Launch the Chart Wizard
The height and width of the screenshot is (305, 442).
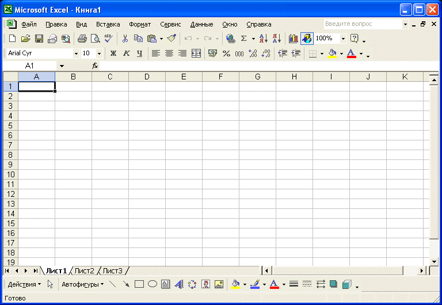point(294,39)
